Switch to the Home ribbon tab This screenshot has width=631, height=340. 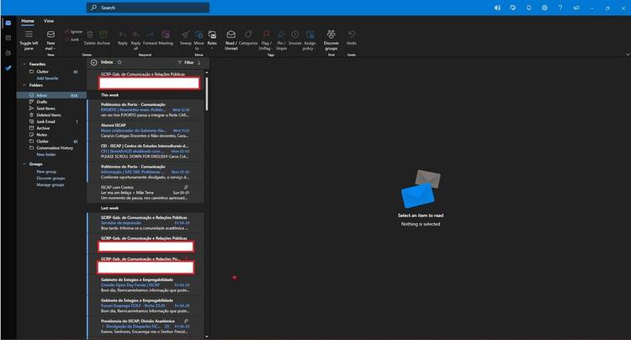click(28, 21)
